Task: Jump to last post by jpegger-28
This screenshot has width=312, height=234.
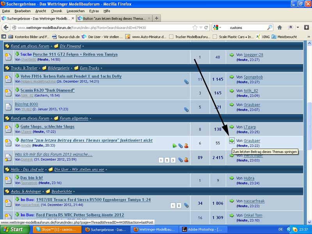Action: (231, 55)
